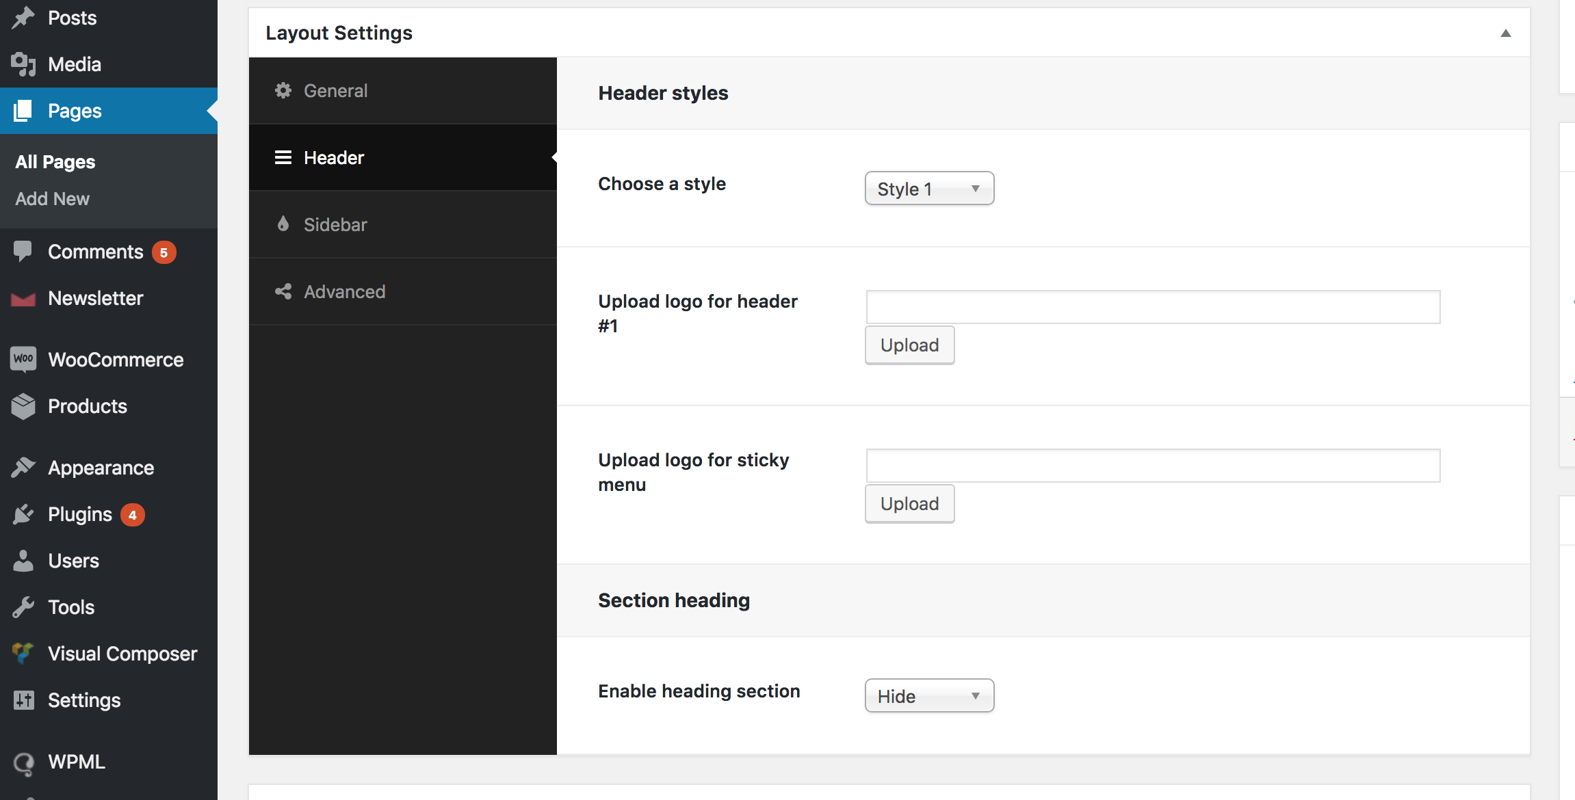Click the WooCommerce woo icon
The image size is (1575, 800).
click(23, 359)
